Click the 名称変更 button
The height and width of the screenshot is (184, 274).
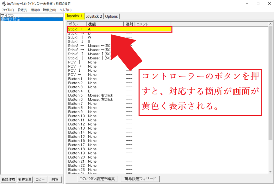click(25, 179)
